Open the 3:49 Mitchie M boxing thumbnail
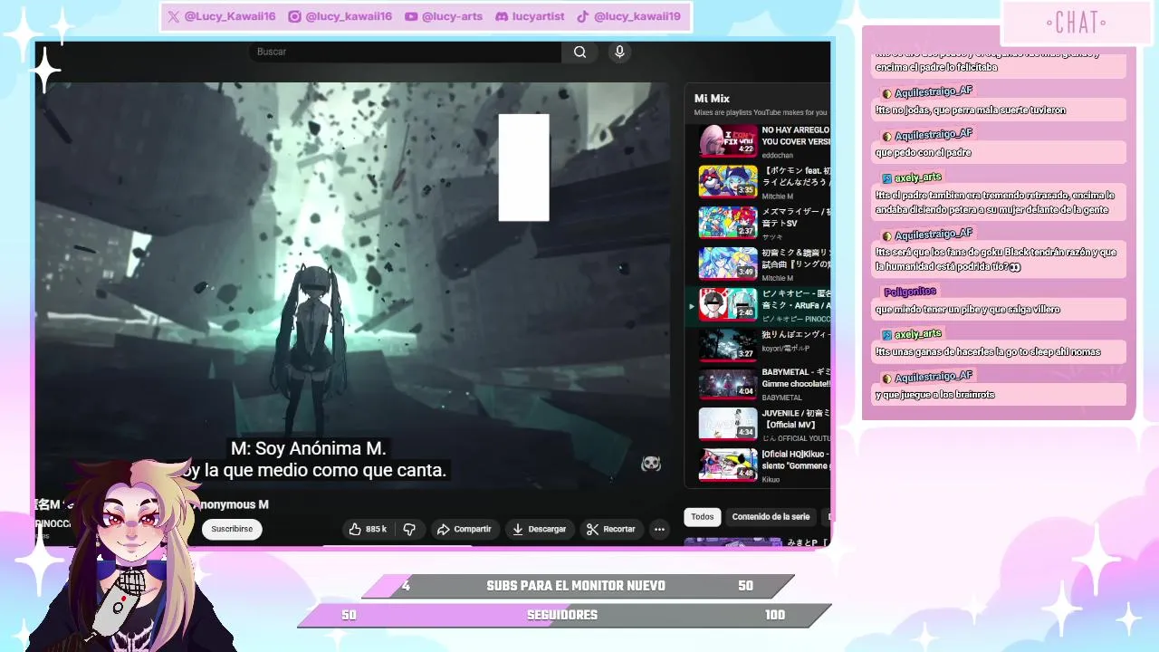Viewport: 1159px width, 652px height. click(x=727, y=263)
